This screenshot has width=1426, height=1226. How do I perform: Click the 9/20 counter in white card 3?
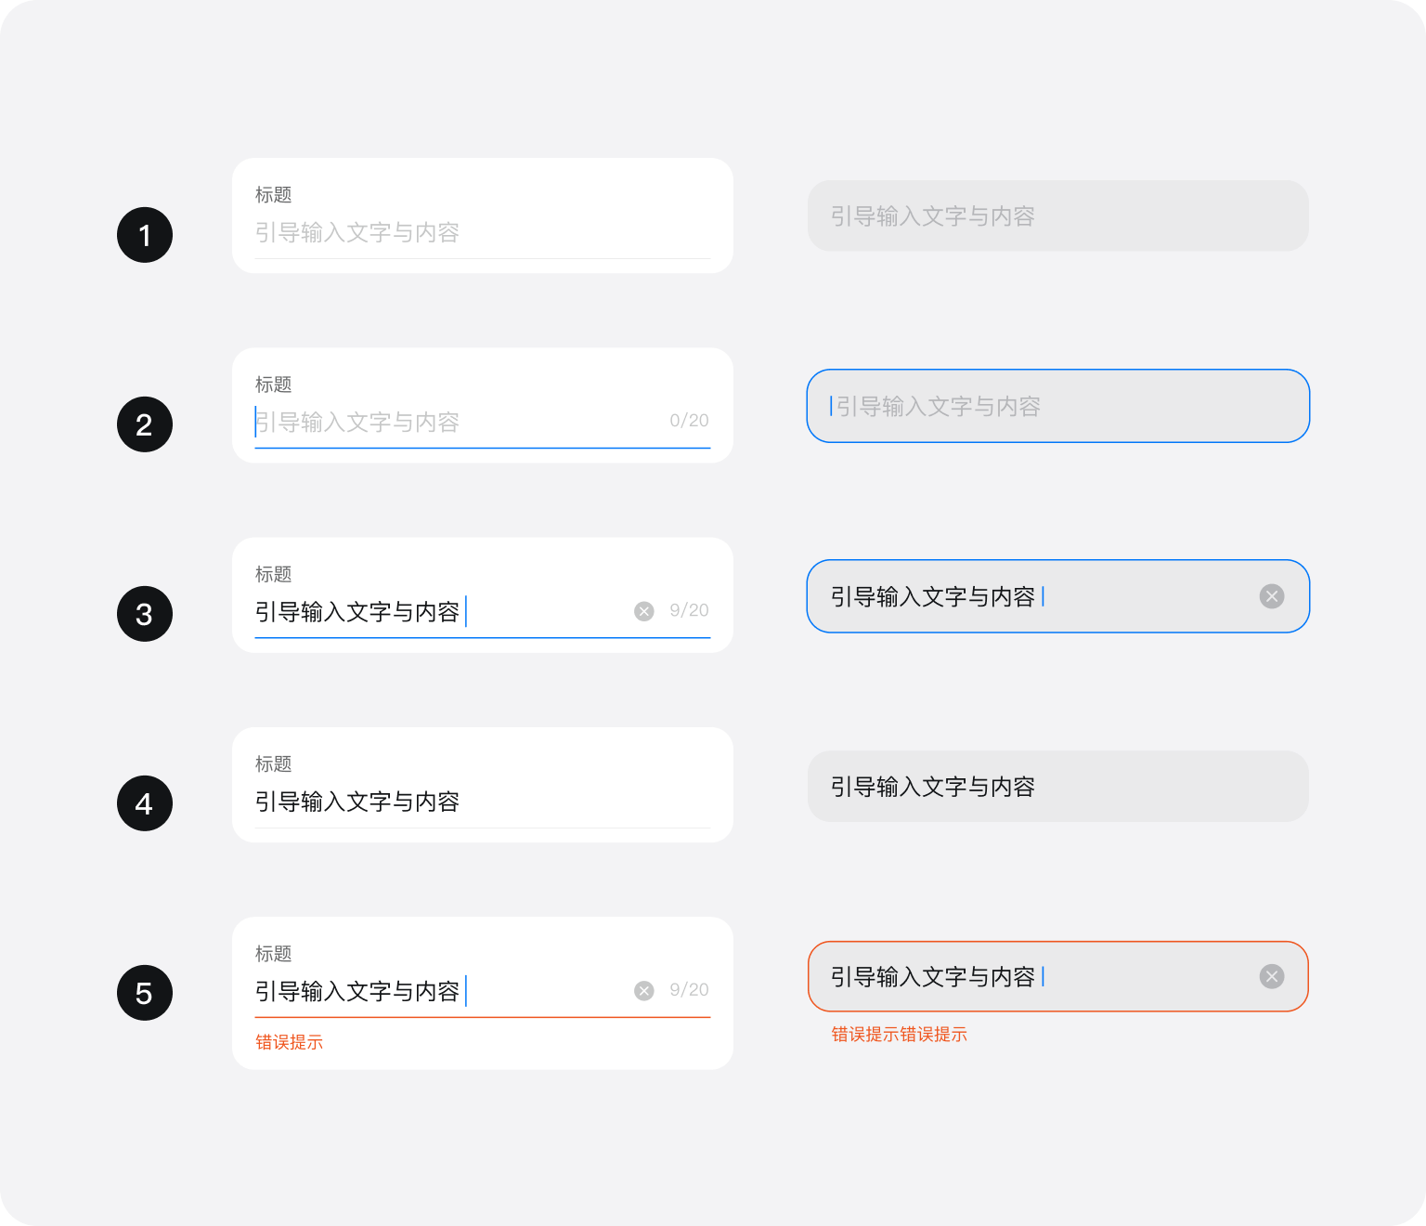[689, 610]
